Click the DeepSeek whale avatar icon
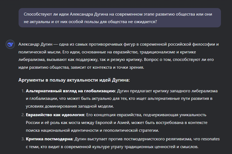This screenshot has height=154, width=232. tap(10, 45)
